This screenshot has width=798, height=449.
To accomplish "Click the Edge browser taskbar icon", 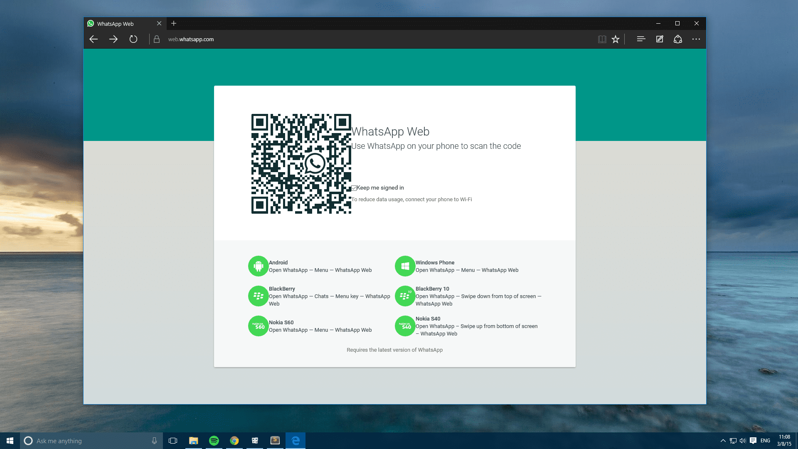I will coord(296,440).
